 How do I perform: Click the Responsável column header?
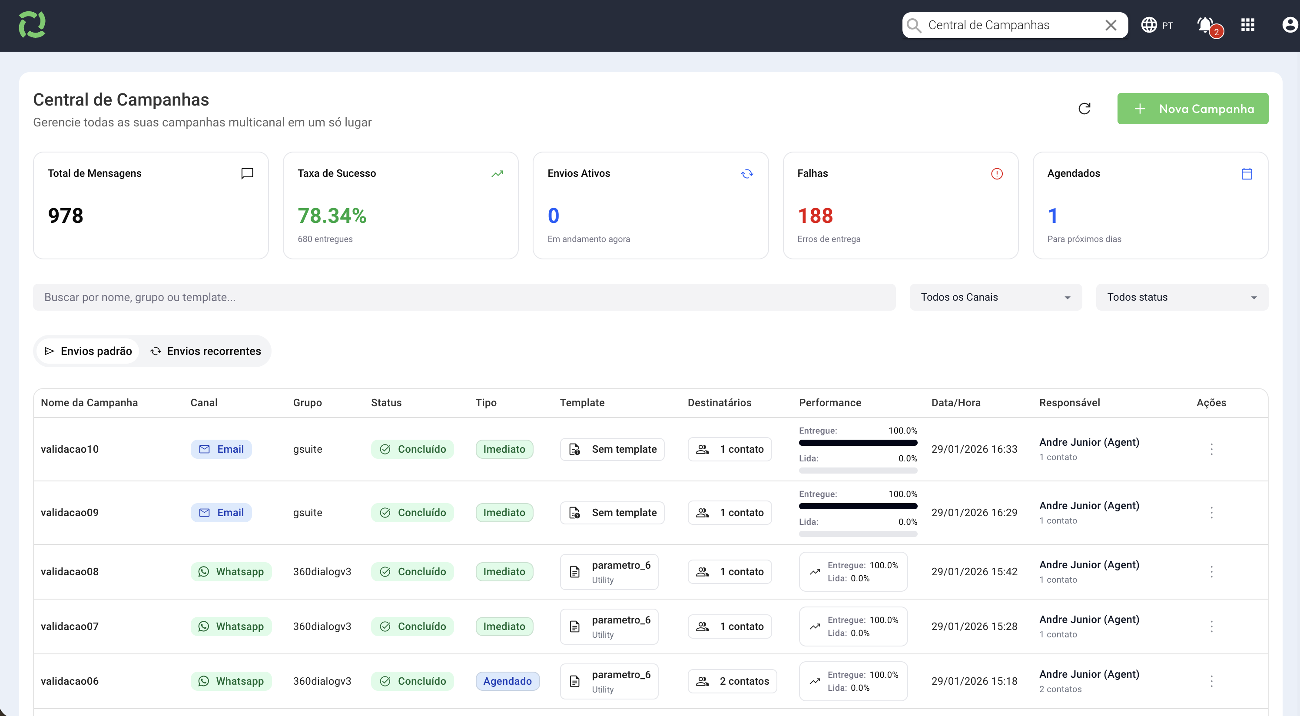click(x=1069, y=403)
